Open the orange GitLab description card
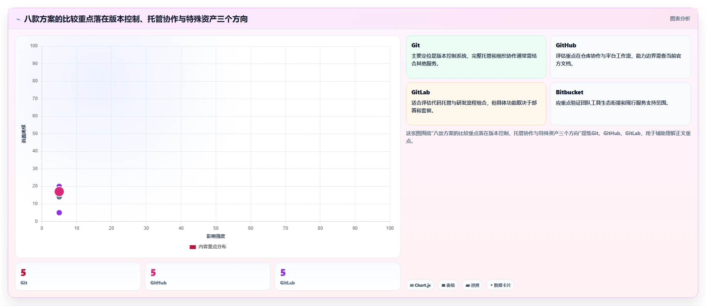This screenshot has width=706, height=306. click(x=476, y=104)
